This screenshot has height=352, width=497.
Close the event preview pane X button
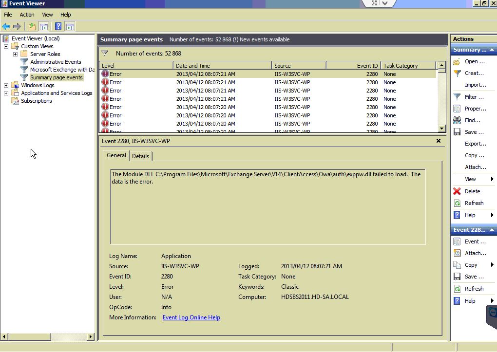[439, 141]
